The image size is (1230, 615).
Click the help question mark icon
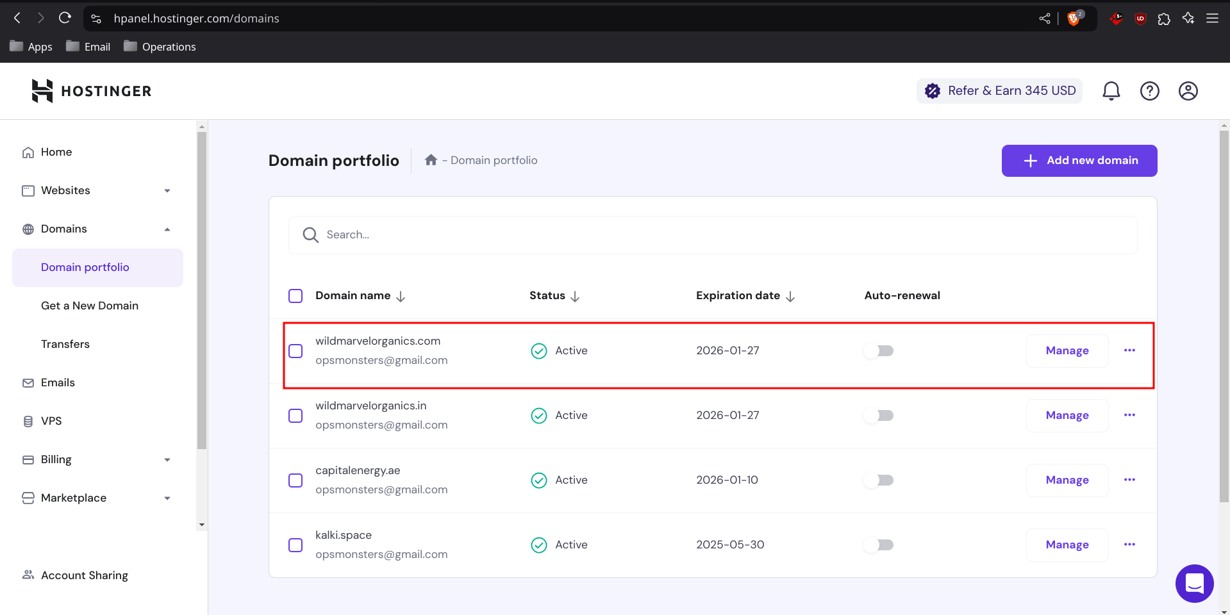1149,91
